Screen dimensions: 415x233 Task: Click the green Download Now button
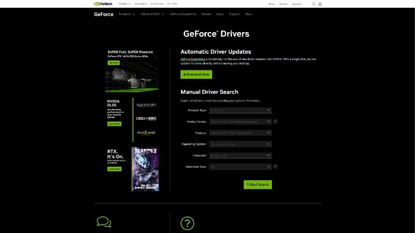pyautogui.click(x=196, y=75)
